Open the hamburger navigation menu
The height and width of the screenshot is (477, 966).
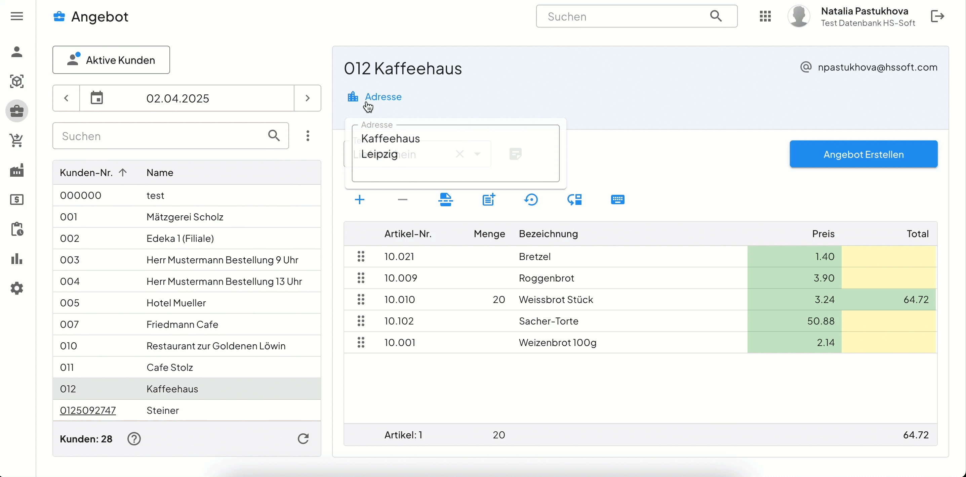pyautogui.click(x=17, y=16)
